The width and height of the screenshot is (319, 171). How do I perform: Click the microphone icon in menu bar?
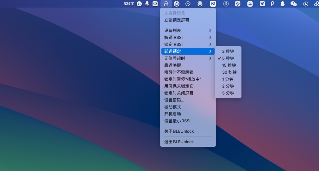[x=147, y=4]
